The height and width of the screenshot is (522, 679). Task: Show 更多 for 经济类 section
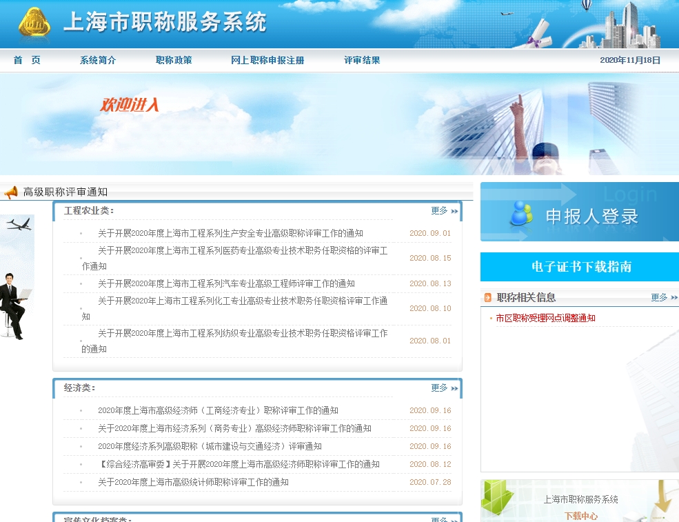(445, 388)
